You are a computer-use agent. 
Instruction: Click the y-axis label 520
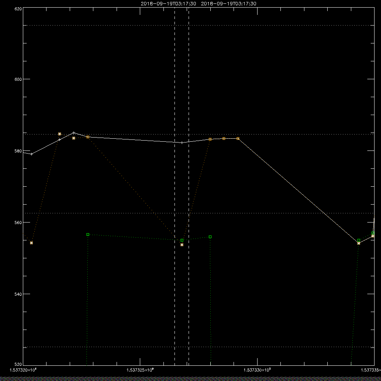(18, 365)
